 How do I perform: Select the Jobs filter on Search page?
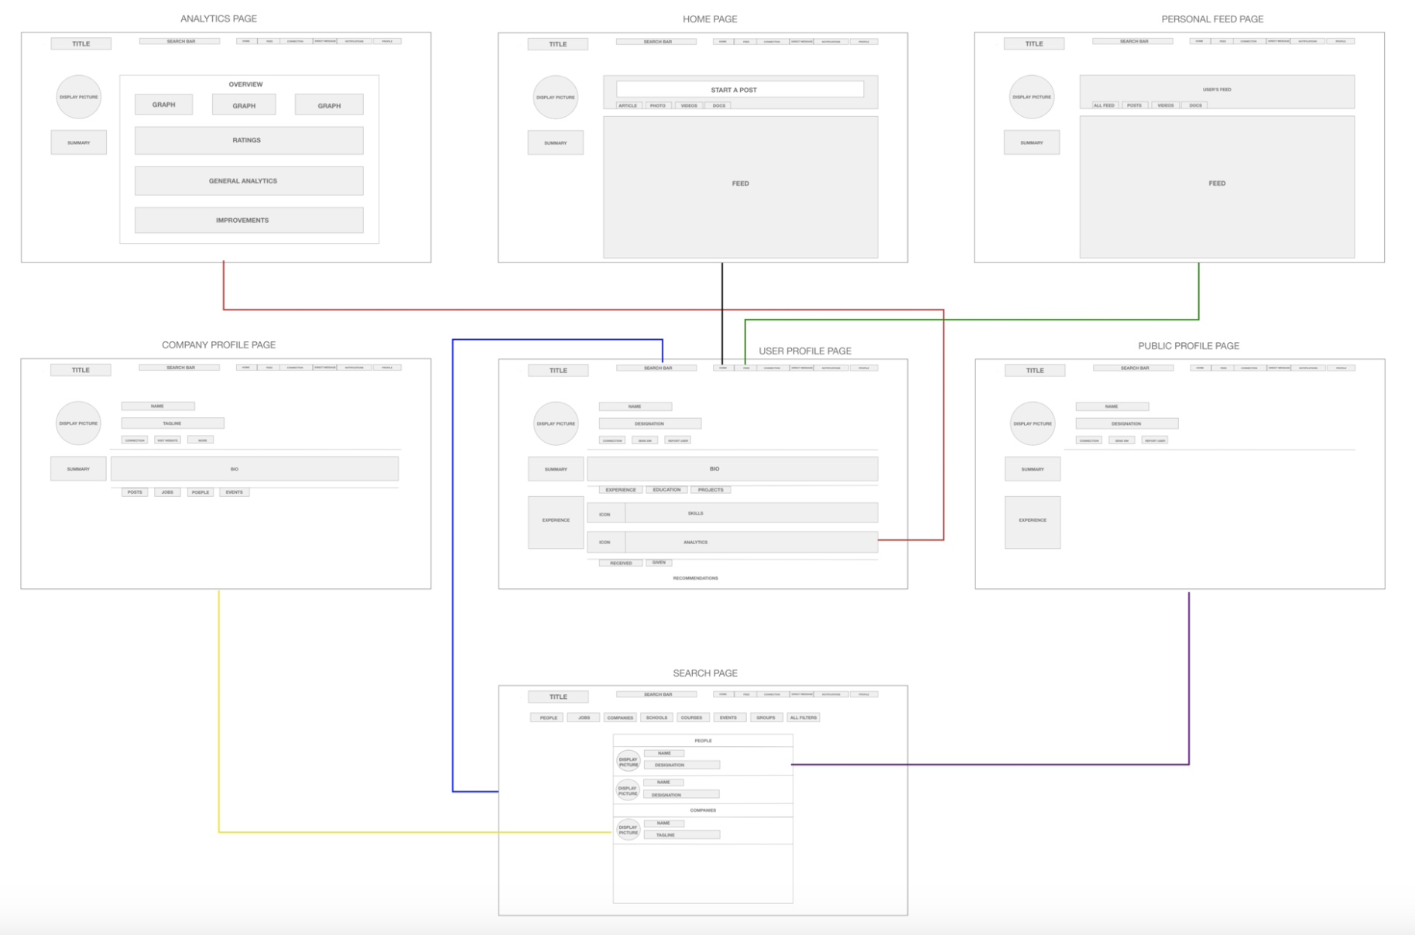[x=584, y=718]
